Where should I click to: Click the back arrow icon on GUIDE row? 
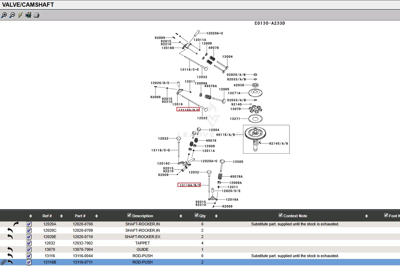pyautogui.click(x=10, y=249)
